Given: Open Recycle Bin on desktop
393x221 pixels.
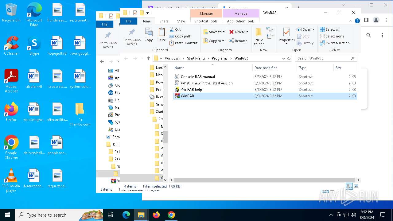Looking at the screenshot, I should click(x=11, y=13).
